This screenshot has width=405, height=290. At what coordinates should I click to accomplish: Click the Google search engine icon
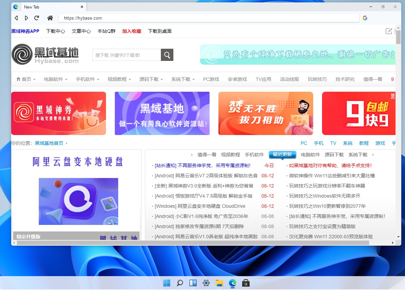[365, 18]
